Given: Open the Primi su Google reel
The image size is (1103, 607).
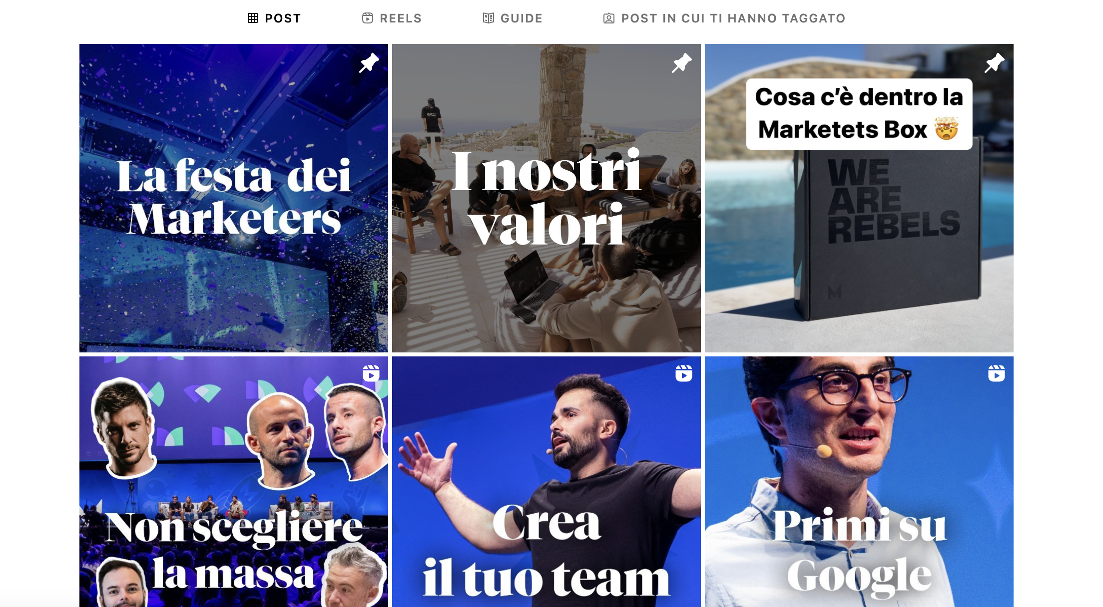Looking at the screenshot, I should coord(859,482).
